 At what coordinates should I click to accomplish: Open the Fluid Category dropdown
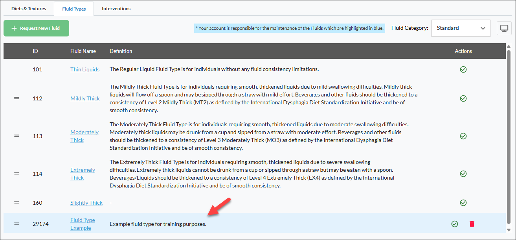tap(461, 28)
